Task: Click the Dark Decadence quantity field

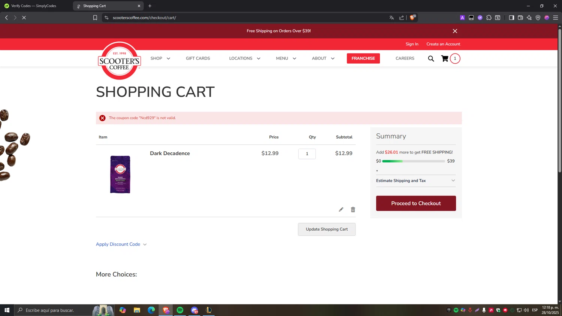Action: [x=307, y=154]
